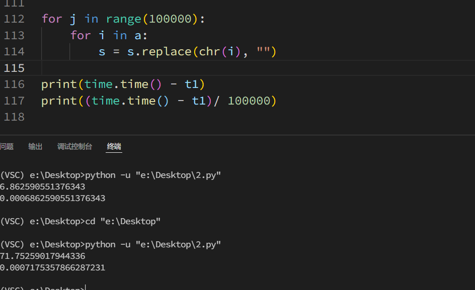The image size is (475, 290).
Task: Focus the bottom terminal prompt cursor
Action: coord(86,288)
